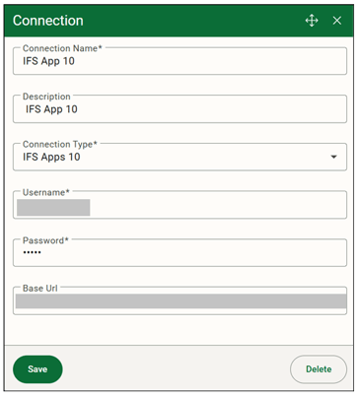The width and height of the screenshot is (359, 397).
Task: Click the Password field
Action: 179,253
